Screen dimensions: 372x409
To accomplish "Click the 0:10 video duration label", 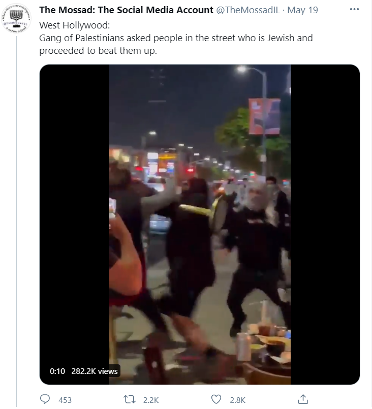I will click(57, 371).
